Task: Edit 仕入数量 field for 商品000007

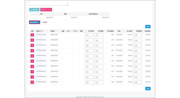Action: point(99,67)
